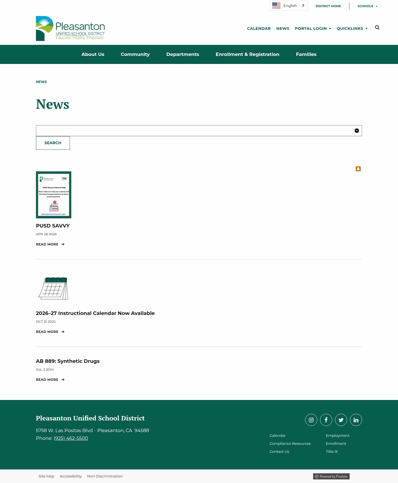
Task: Click the JUL 3 2024 date text
Action: pos(45,370)
